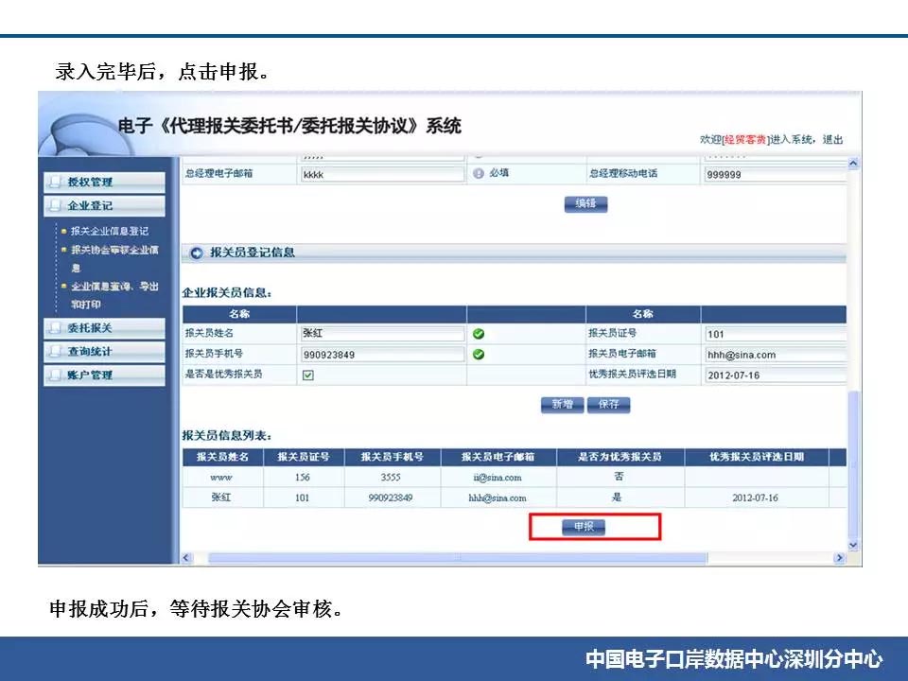Toggle the 是否是优秀报关员 checkbox
The height and width of the screenshot is (681, 908).
coord(308,375)
